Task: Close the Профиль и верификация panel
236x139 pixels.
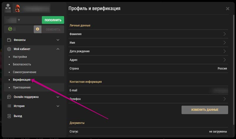Action: point(227,9)
